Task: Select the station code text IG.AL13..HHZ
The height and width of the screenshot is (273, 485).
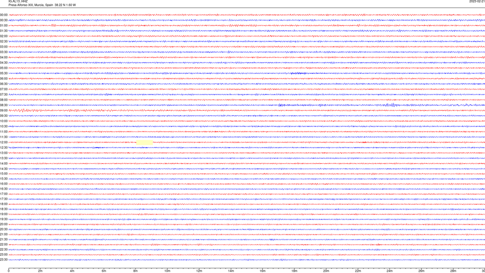Action: [x=18, y=2]
